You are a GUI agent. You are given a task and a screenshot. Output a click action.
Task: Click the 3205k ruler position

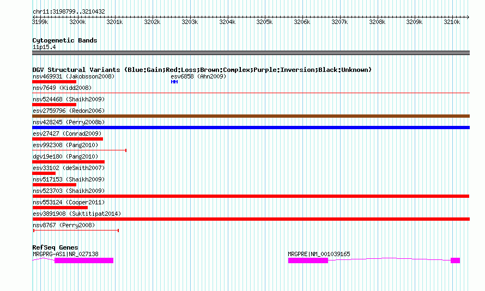coord(264,22)
